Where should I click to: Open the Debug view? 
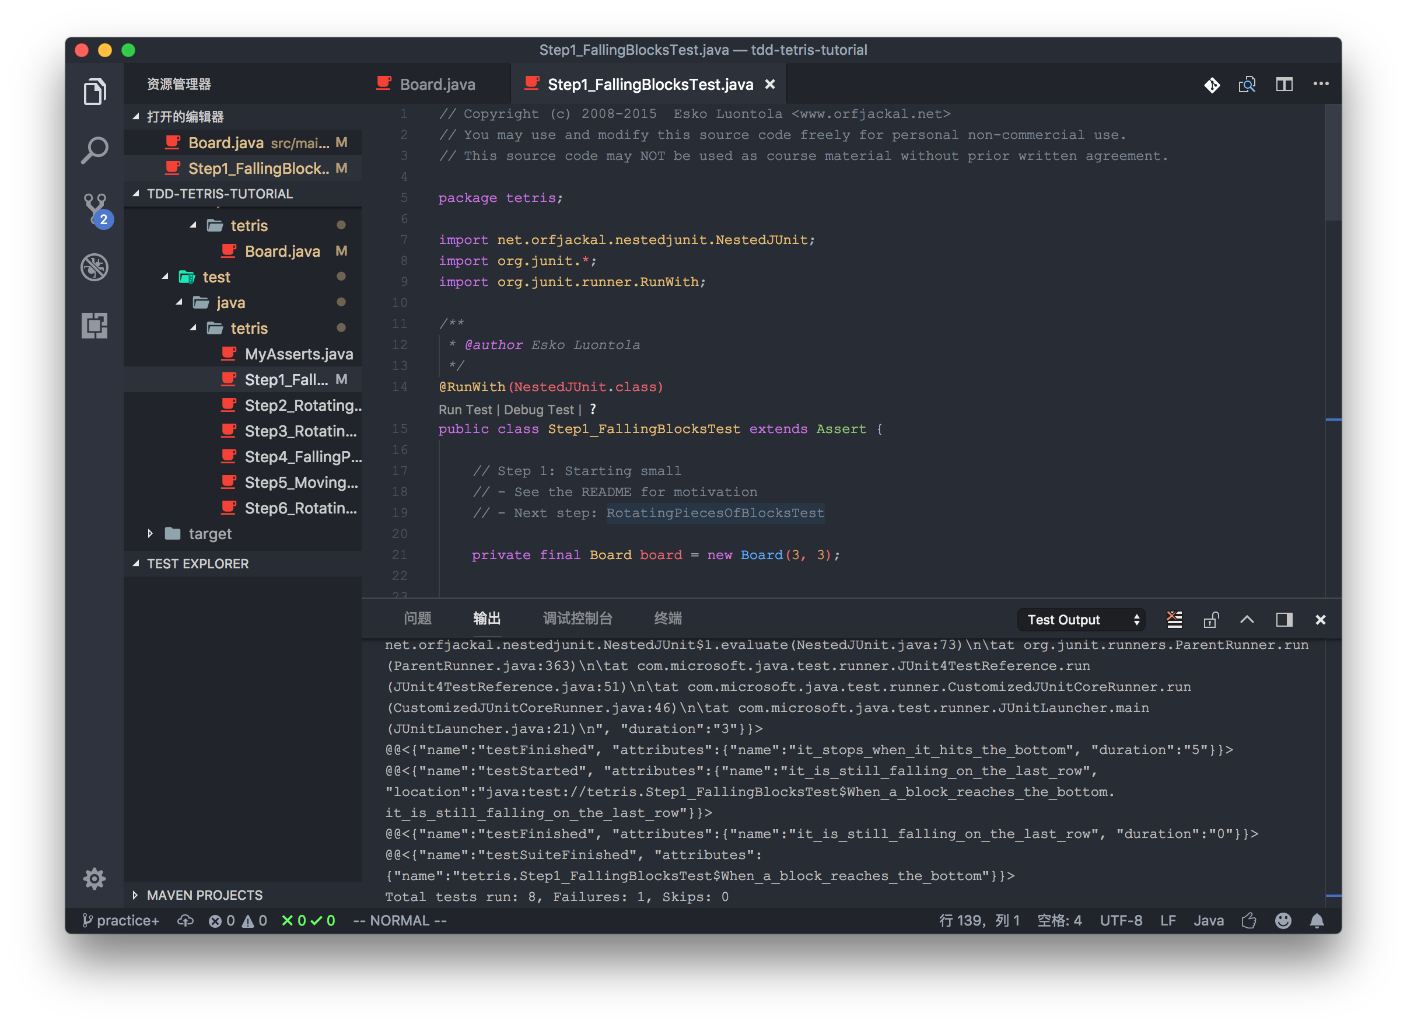94,267
